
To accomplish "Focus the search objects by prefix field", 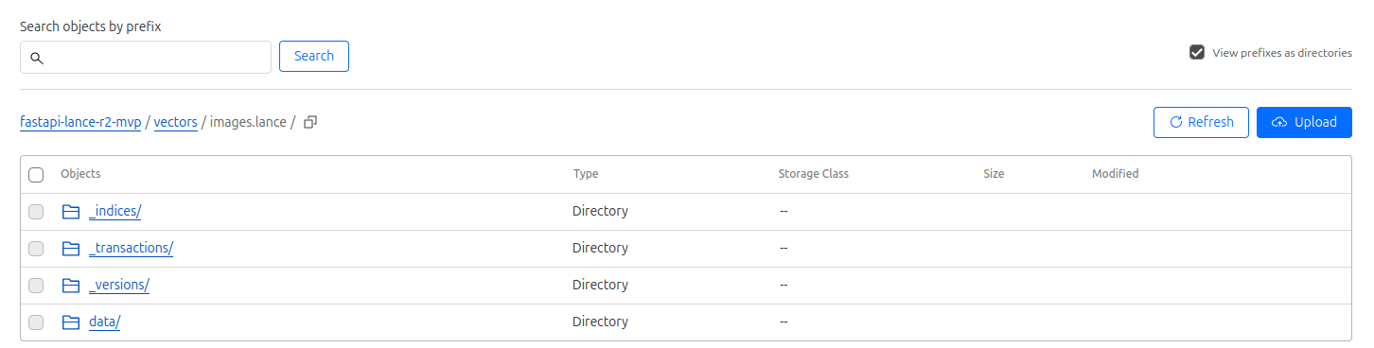I will pos(146,58).
